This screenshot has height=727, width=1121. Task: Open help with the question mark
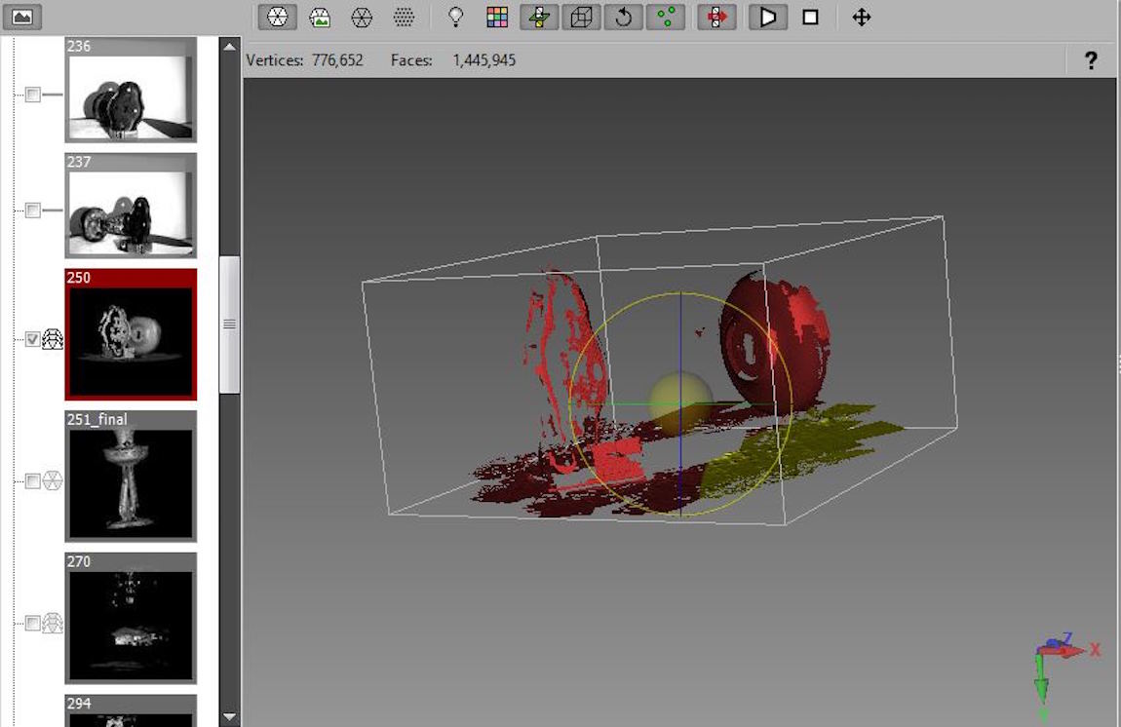(x=1091, y=60)
